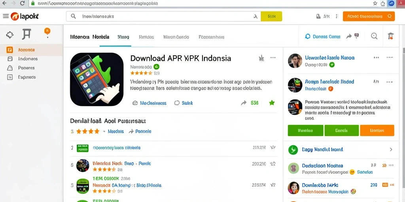Click the Download APR YPK Indonsia title
This screenshot has width=405, height=202.
click(x=180, y=58)
